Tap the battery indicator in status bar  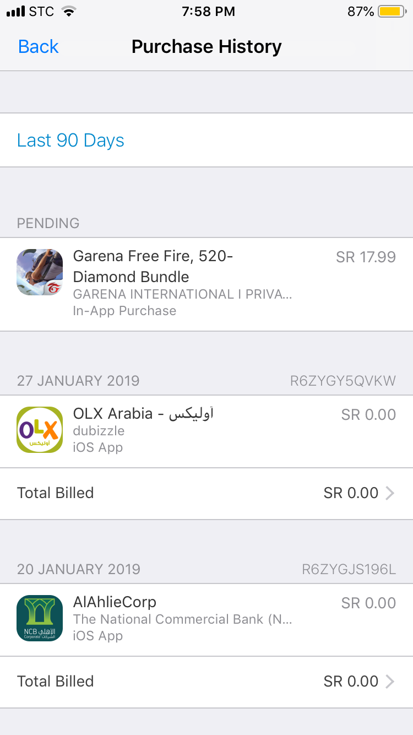(392, 12)
